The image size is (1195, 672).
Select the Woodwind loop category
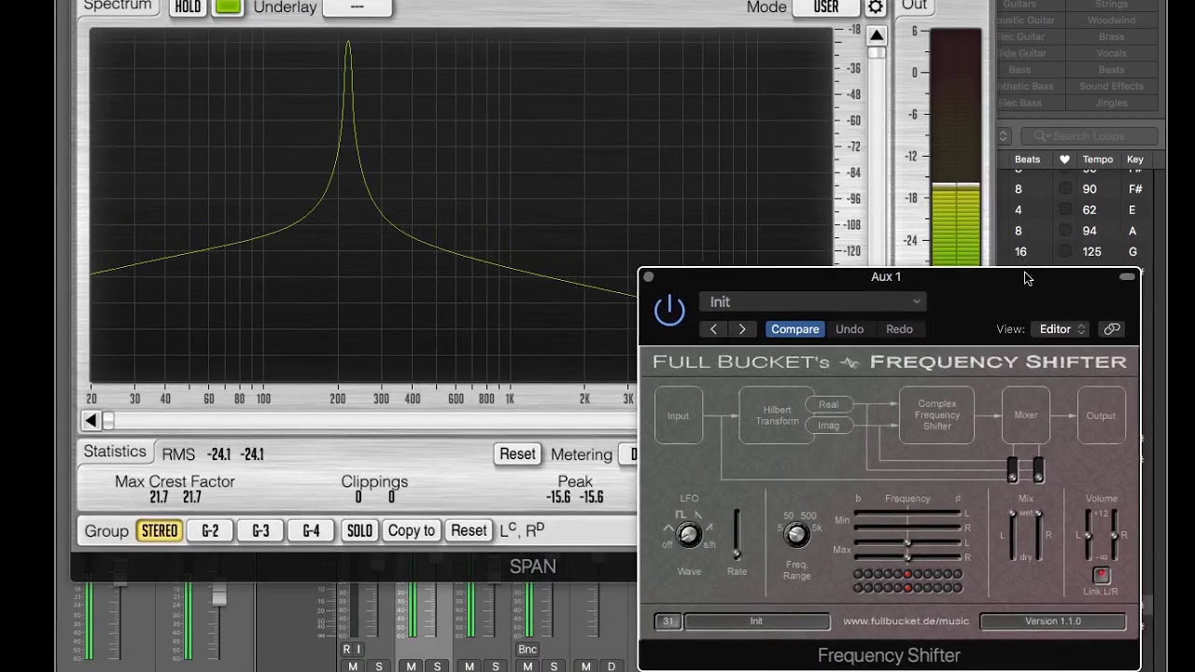click(x=1111, y=20)
